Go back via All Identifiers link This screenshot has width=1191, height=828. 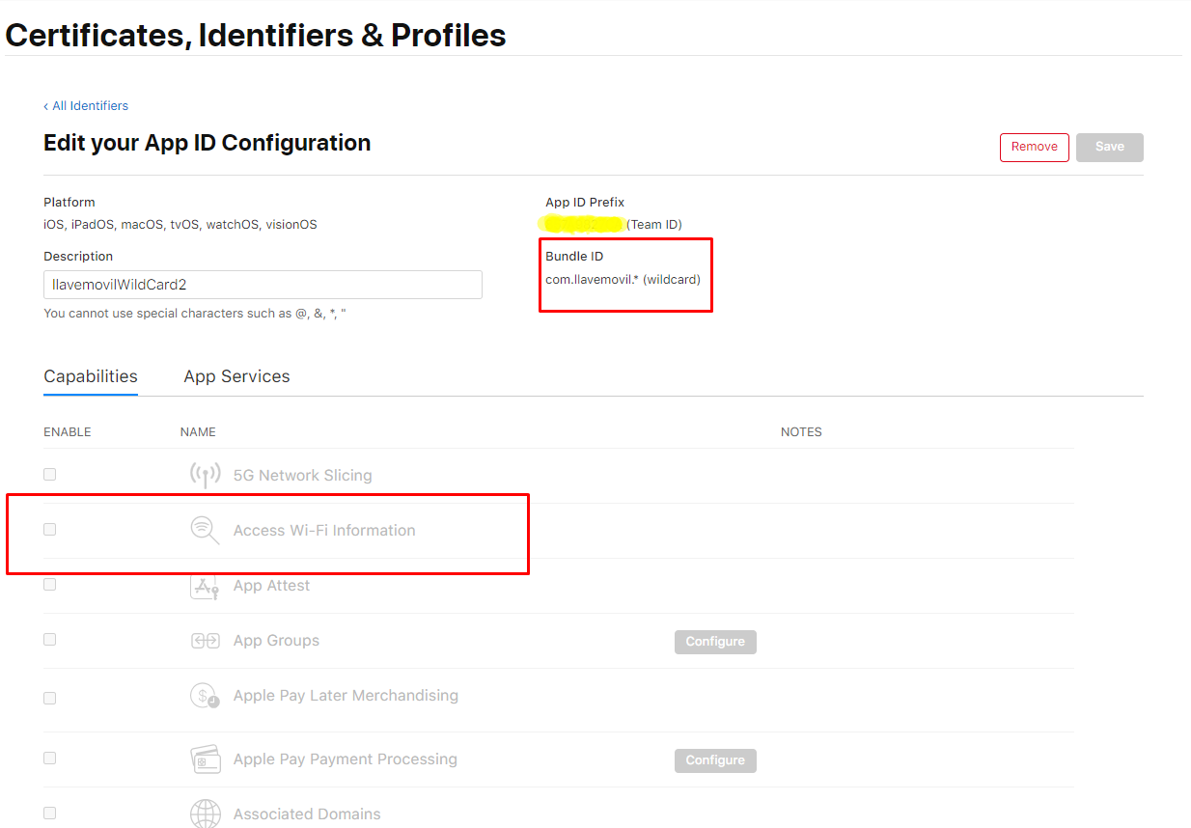click(86, 106)
